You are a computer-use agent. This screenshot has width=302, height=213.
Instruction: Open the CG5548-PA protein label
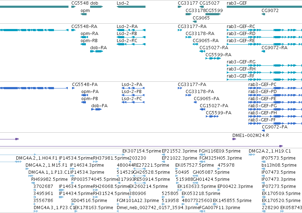85,85
